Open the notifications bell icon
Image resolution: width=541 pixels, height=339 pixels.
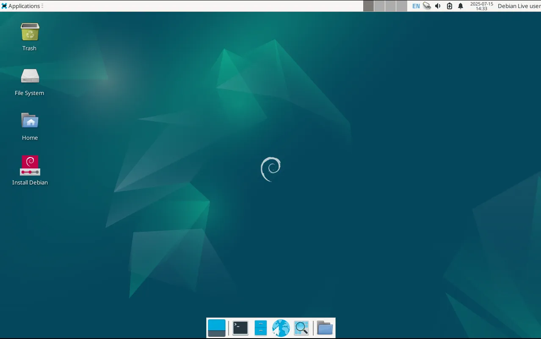coord(461,6)
